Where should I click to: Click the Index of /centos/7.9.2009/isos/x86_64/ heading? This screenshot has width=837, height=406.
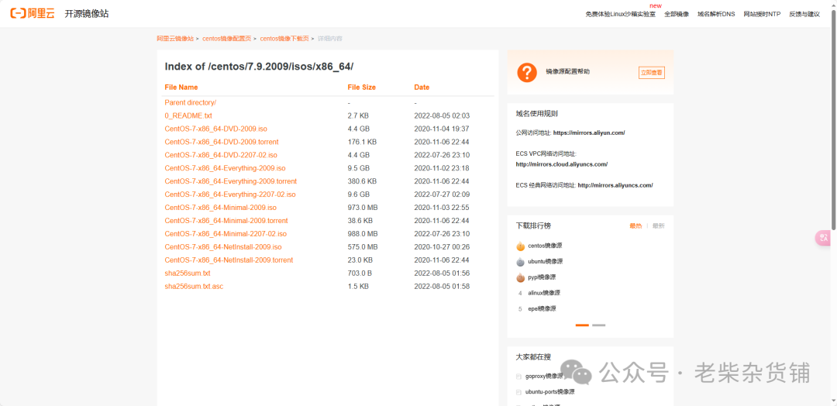click(259, 67)
